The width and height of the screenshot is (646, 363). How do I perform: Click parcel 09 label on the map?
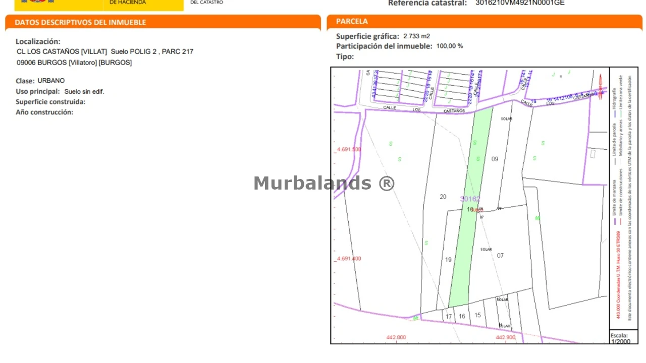(x=495, y=159)
